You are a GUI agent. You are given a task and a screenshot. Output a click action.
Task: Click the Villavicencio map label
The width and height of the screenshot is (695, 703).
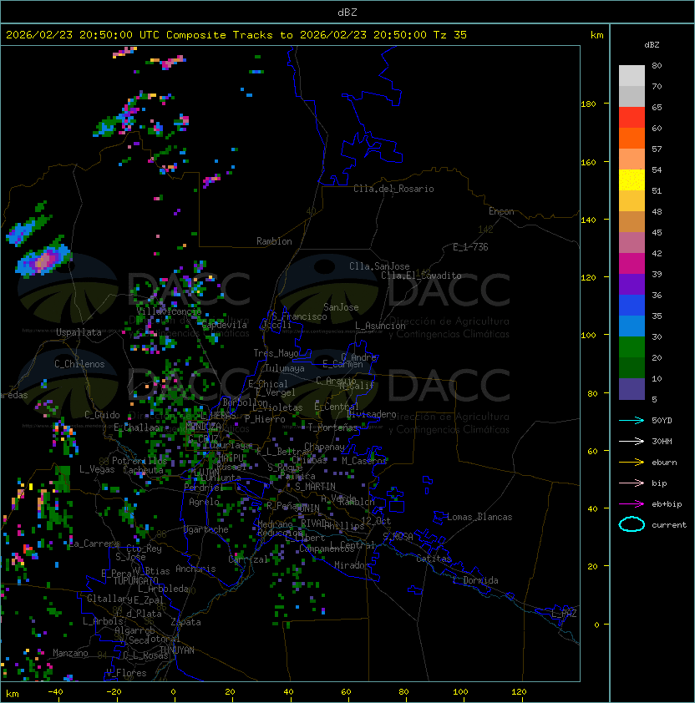(x=169, y=311)
